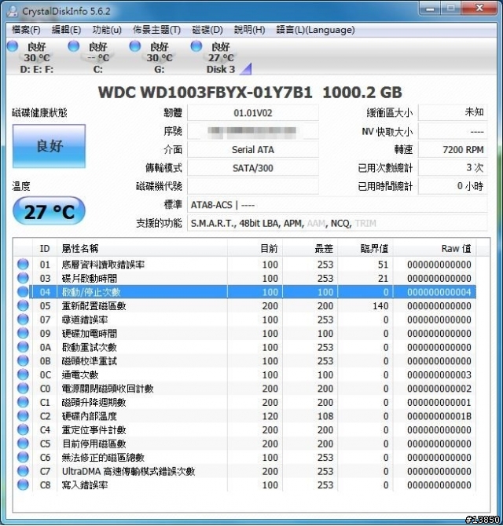The image size is (503, 526).
Task: Click threshold value 51 in row 01
Action: [383, 265]
